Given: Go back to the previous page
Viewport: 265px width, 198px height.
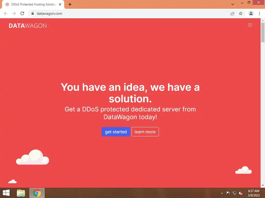Looking at the screenshot, I should [x=6, y=13].
